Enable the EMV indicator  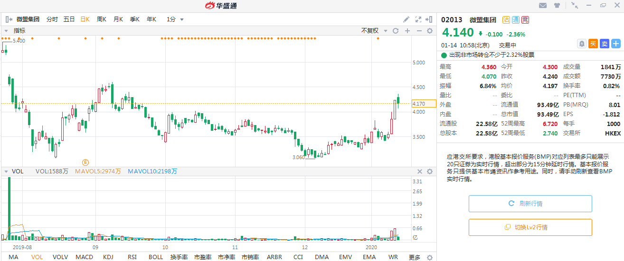(x=345, y=257)
